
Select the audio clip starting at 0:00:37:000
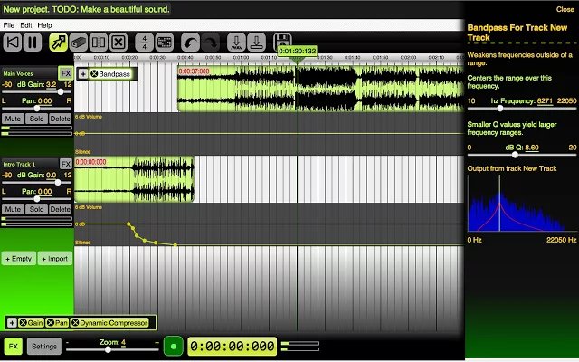tap(320, 89)
